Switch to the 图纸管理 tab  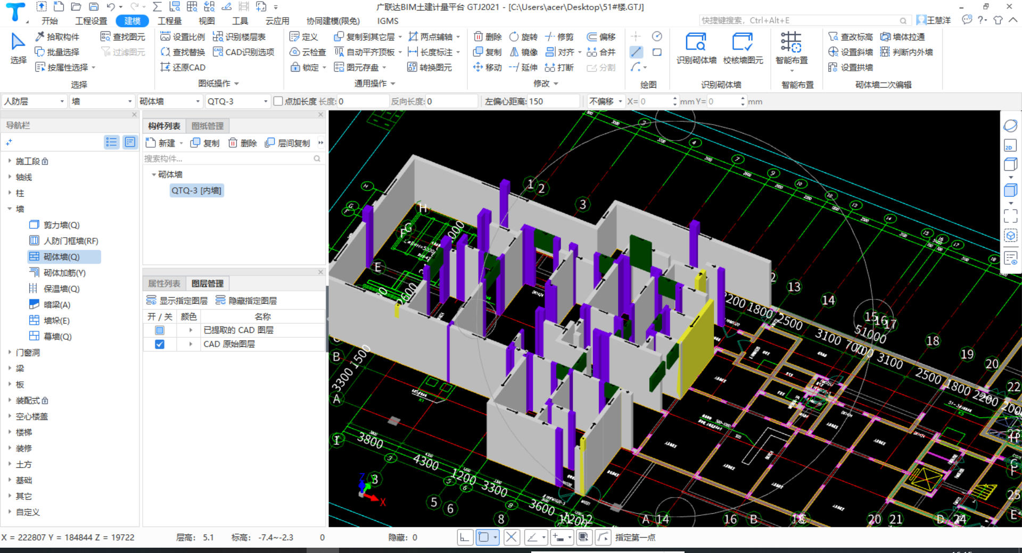pos(208,126)
